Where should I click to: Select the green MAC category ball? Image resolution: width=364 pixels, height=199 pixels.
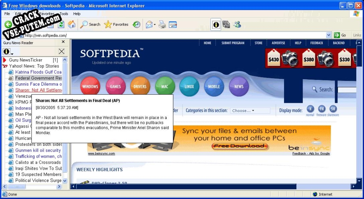coord(165,87)
